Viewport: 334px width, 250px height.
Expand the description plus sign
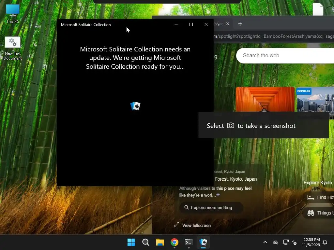pyautogui.click(x=218, y=195)
